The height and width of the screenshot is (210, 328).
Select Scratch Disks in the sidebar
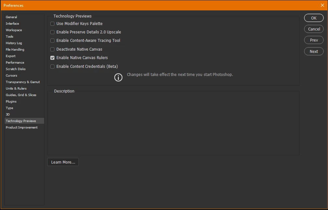(24, 69)
